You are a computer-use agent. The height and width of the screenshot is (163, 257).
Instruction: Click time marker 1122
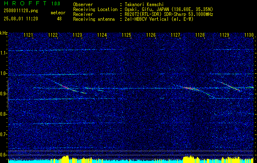[x=53, y=35]
